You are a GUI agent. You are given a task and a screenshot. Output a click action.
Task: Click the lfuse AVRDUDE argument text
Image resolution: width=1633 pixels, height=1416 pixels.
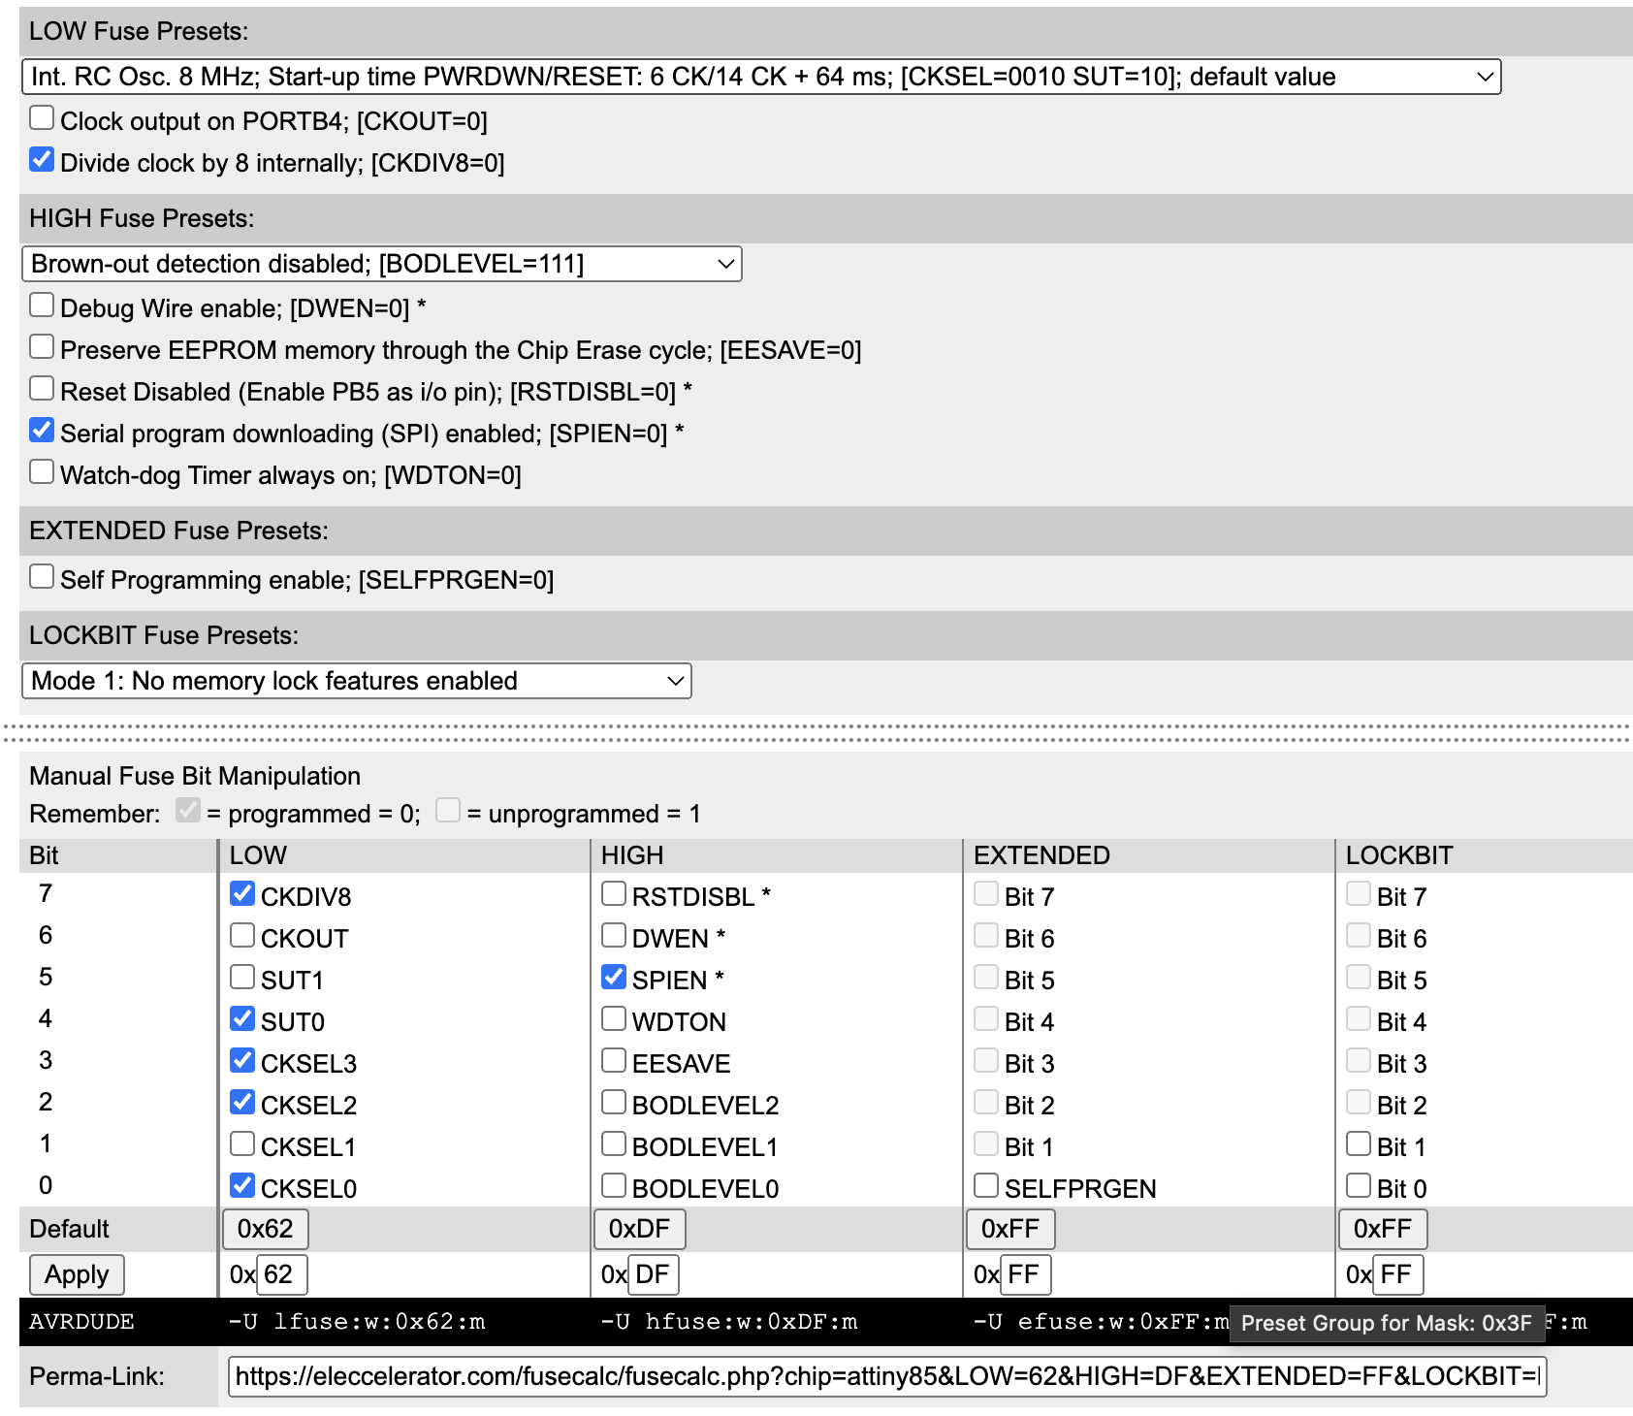pos(356,1322)
